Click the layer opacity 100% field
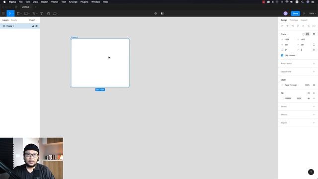The image size is (318, 179). pyautogui.click(x=307, y=85)
